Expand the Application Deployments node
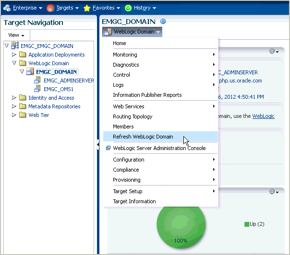Screen dimensions: 290x255 pyautogui.click(x=14, y=55)
